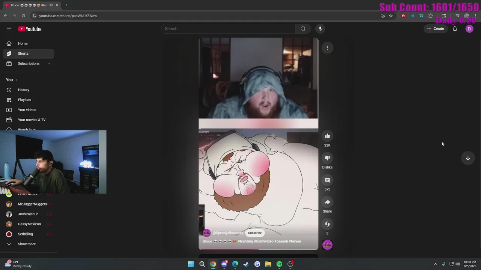Share this Short via arrow icon
The image size is (481, 270).
pyautogui.click(x=327, y=202)
